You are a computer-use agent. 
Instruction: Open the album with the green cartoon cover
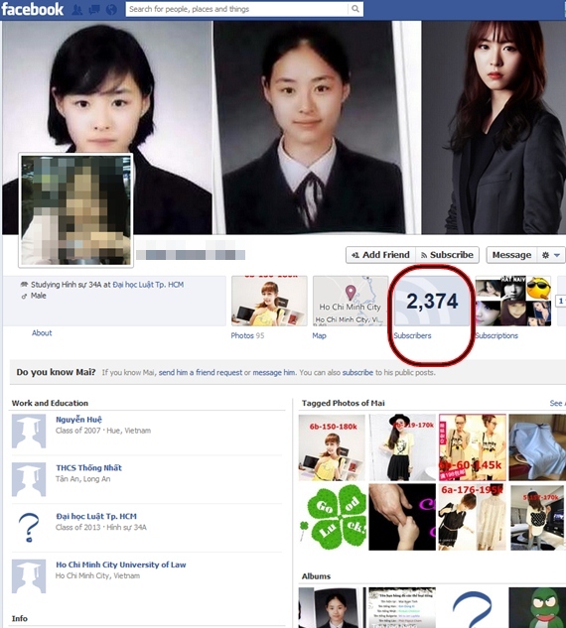pyautogui.click(x=537, y=607)
